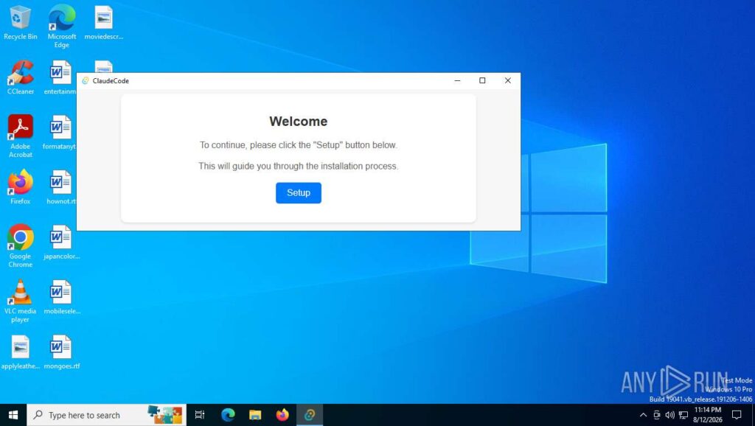The height and width of the screenshot is (426, 755).
Task: Launch Firefox from the taskbar
Action: [282, 415]
